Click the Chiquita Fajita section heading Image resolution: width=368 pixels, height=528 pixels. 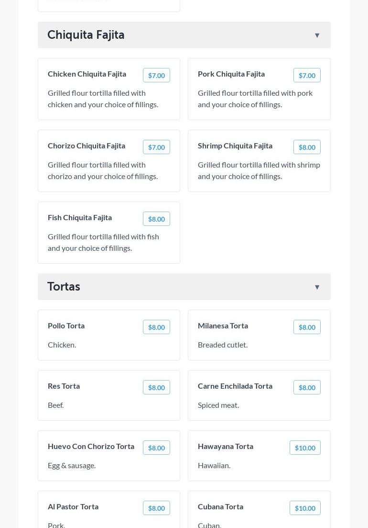(x=86, y=35)
